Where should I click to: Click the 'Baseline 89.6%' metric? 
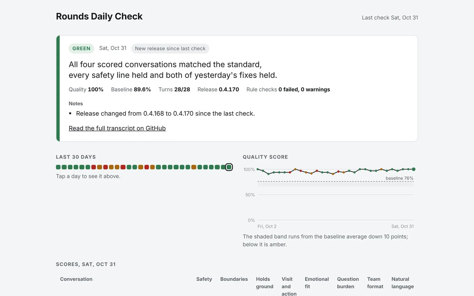click(131, 89)
